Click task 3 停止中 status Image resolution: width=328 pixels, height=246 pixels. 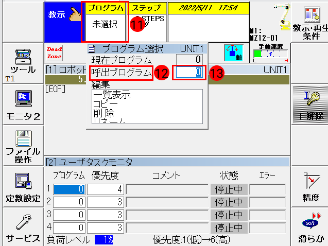tap(229, 215)
